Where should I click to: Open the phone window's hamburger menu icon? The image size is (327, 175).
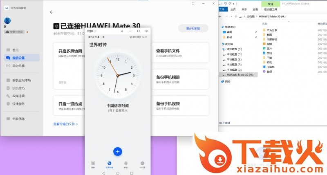point(121,31)
